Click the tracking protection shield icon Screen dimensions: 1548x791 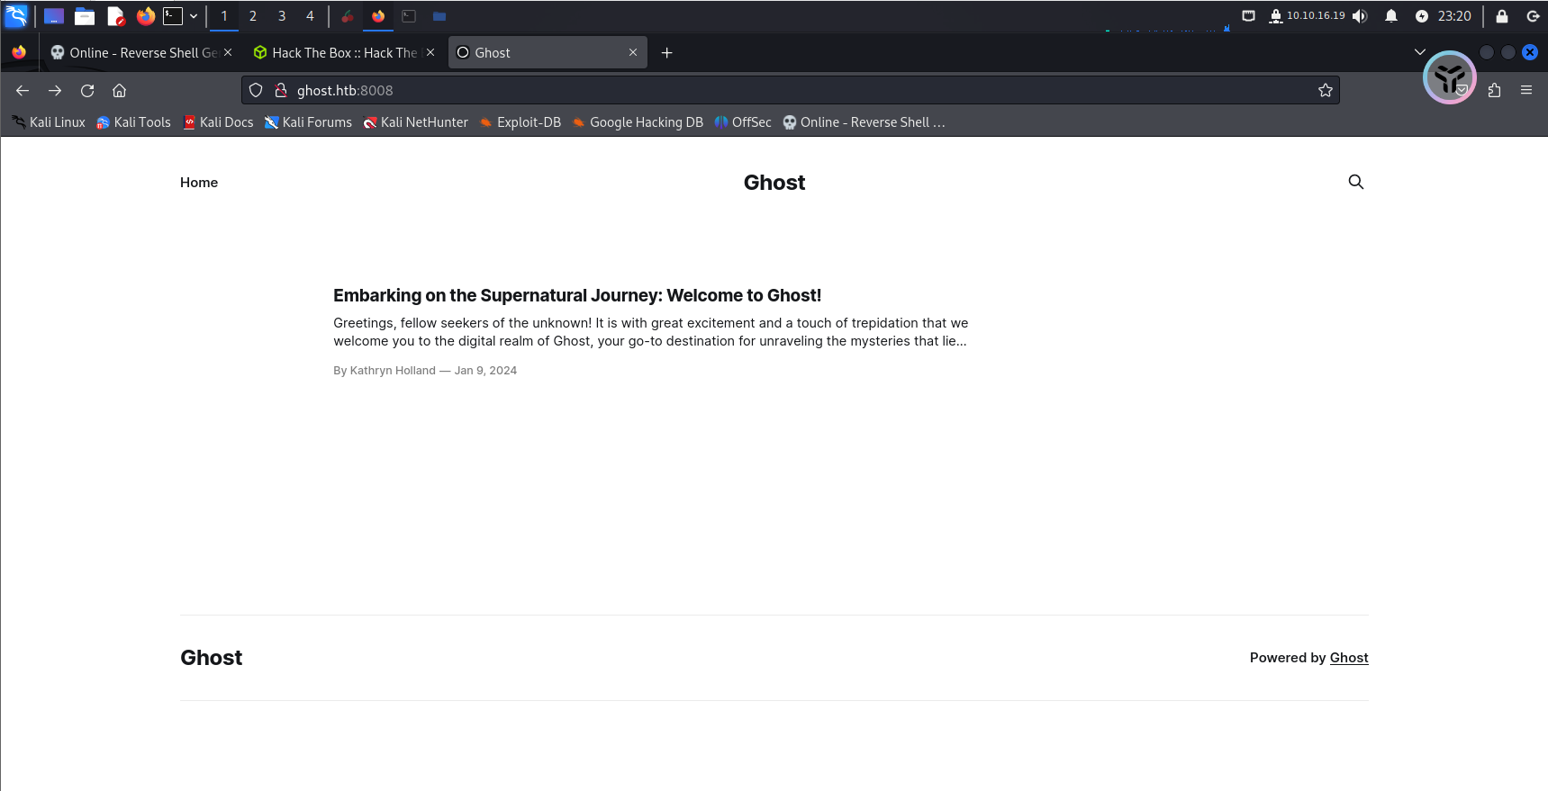[256, 90]
